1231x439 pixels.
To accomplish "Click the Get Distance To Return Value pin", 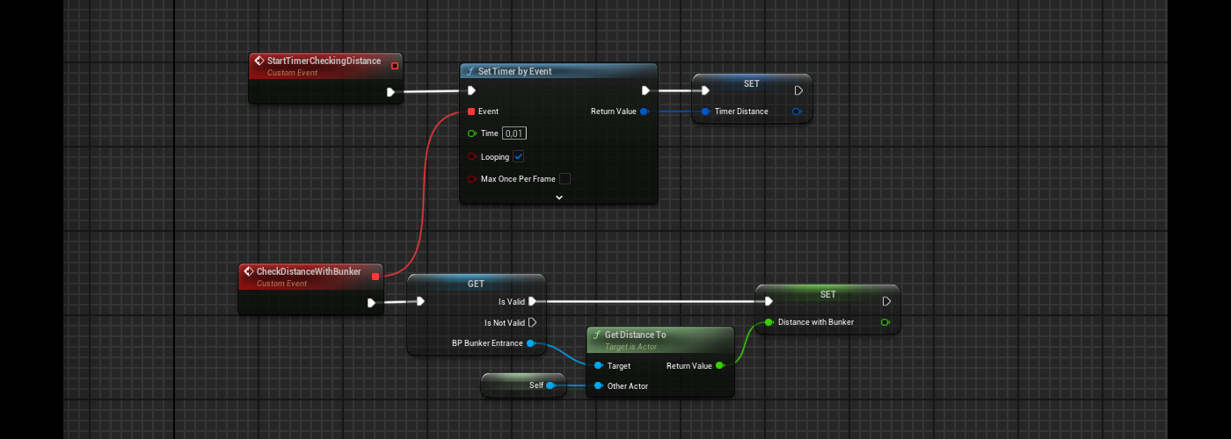I will 719,365.
